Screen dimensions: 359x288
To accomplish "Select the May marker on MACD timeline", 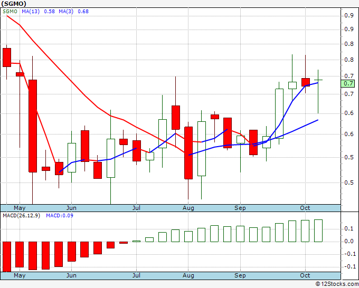I will [20, 275].
